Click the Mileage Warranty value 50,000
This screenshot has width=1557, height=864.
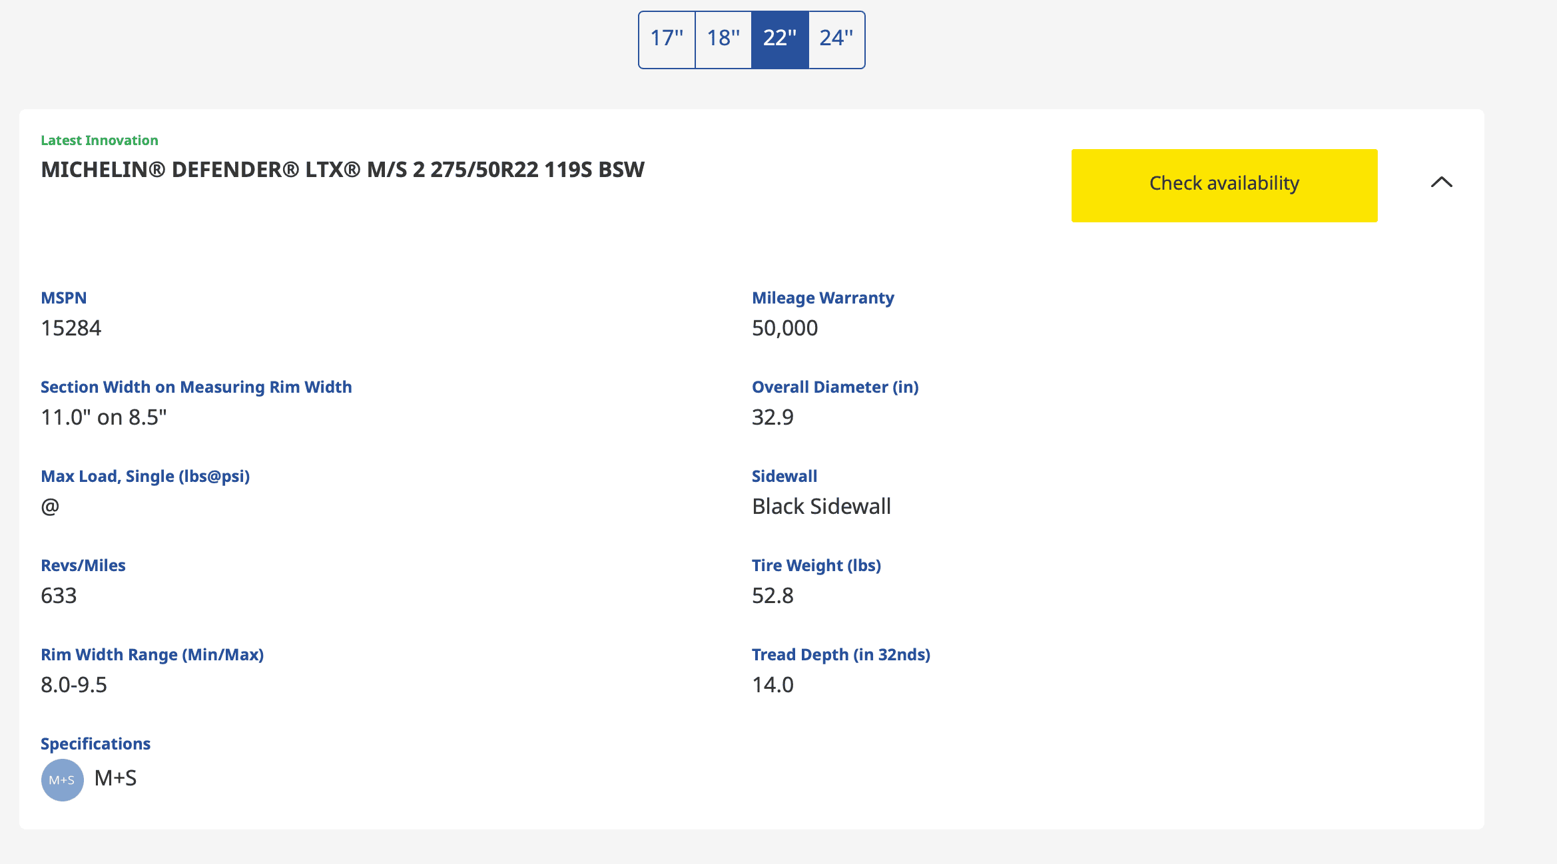pyautogui.click(x=784, y=328)
